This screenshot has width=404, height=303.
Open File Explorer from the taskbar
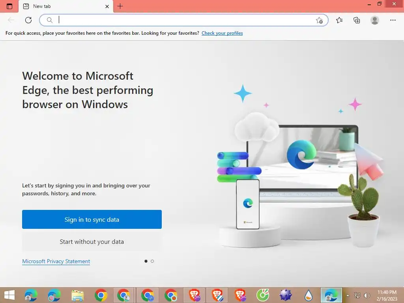tap(78, 295)
